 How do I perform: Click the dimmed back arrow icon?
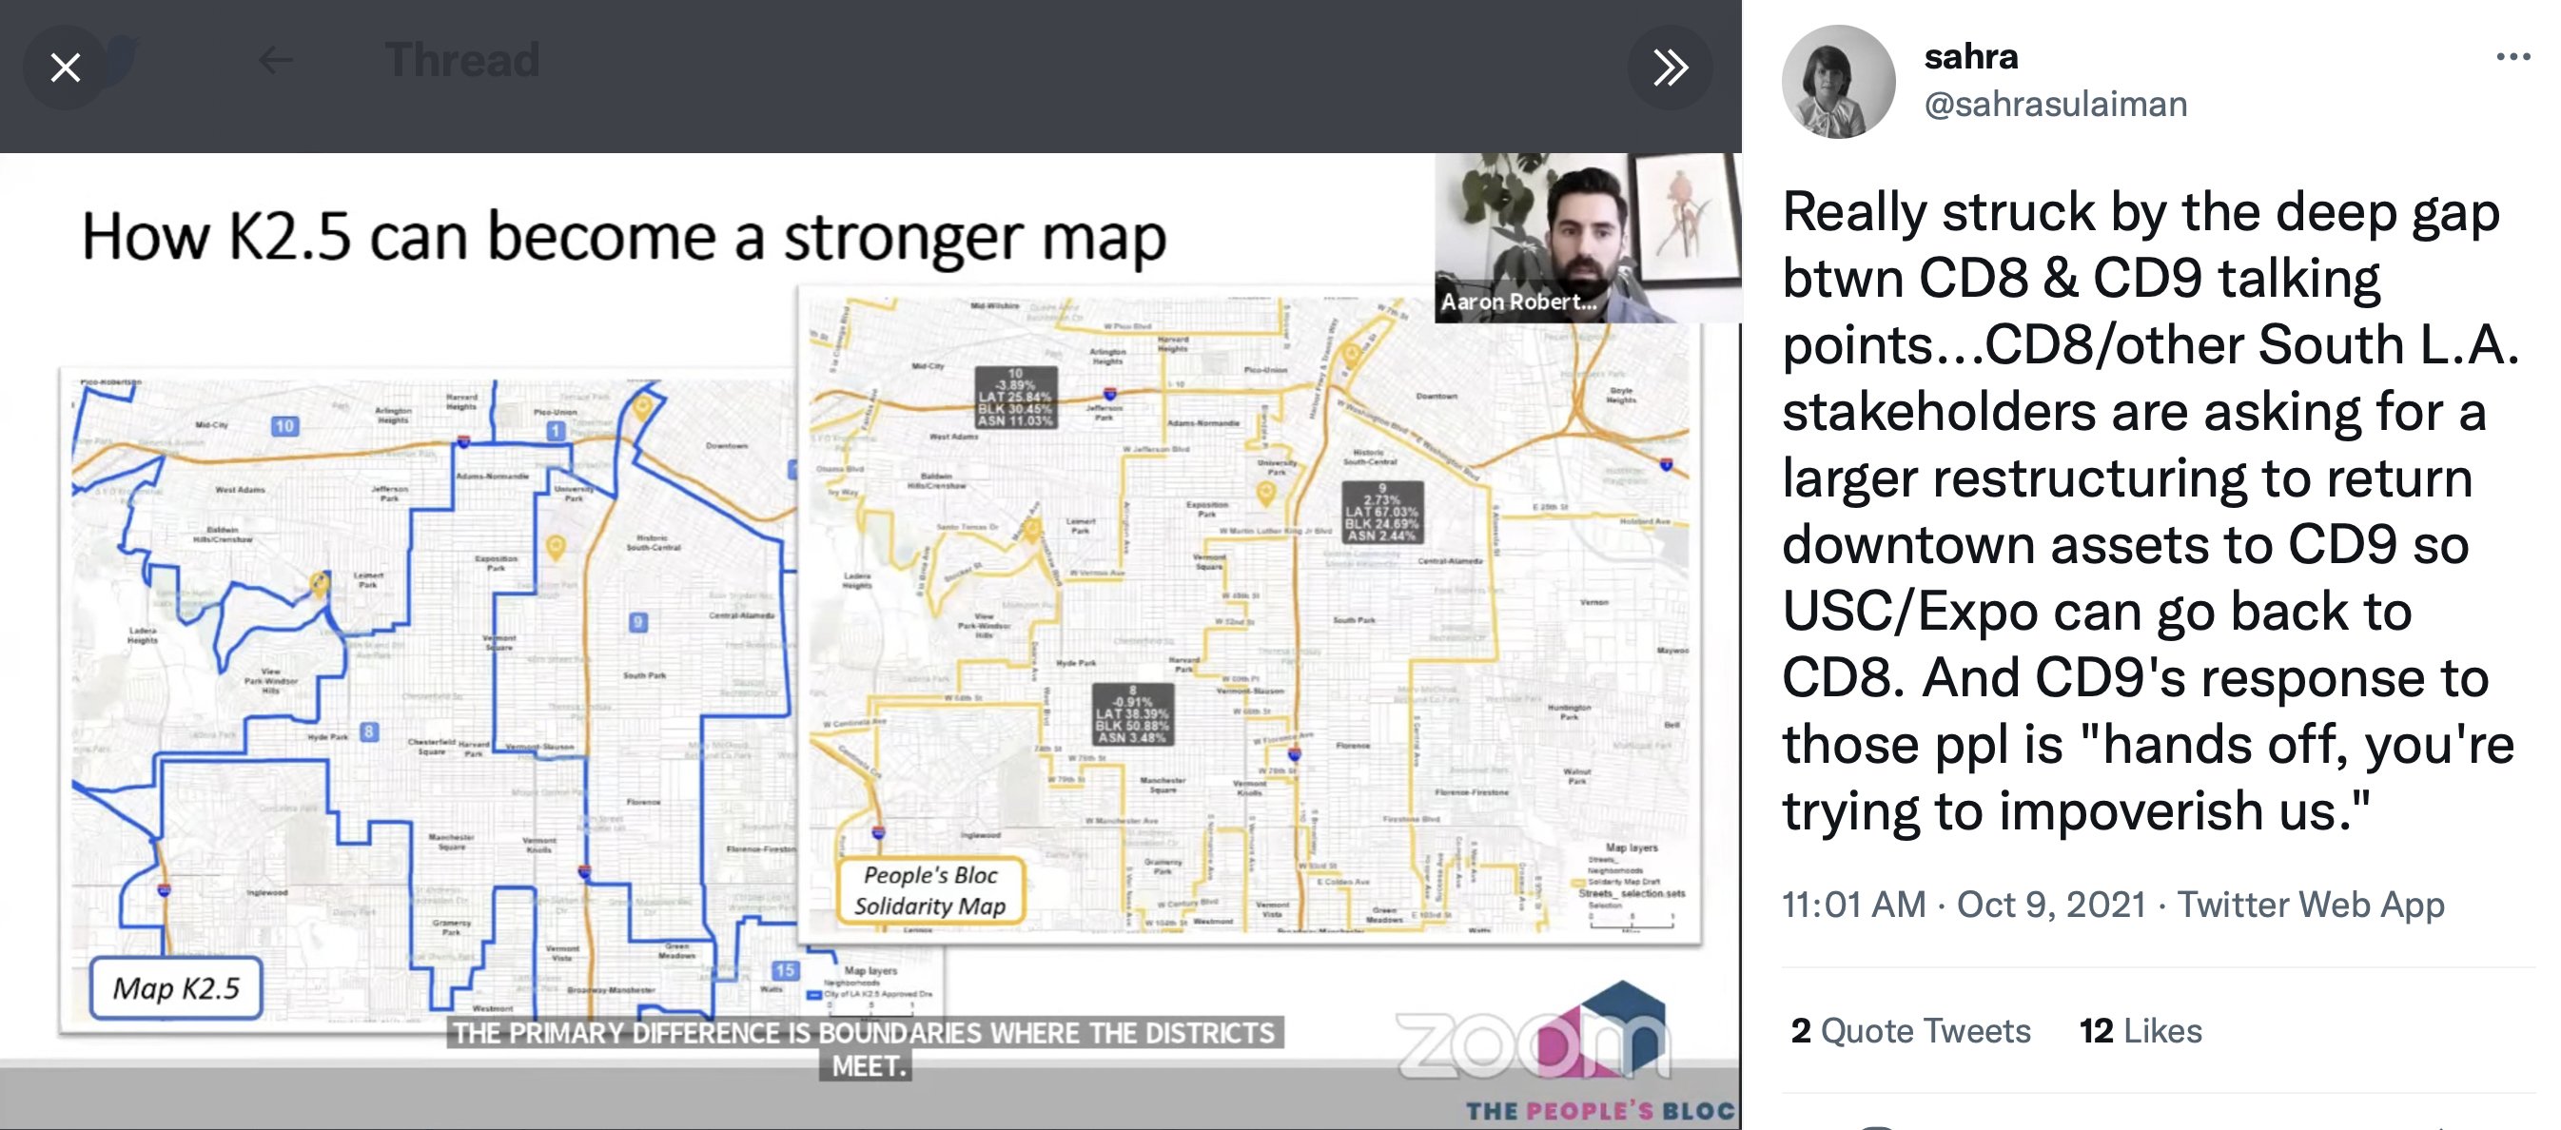275,60
